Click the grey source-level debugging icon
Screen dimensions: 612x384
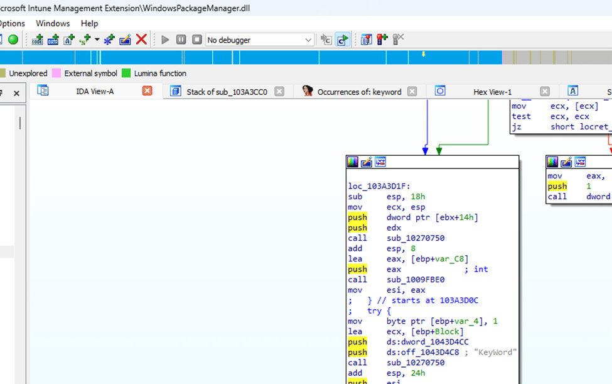326,40
